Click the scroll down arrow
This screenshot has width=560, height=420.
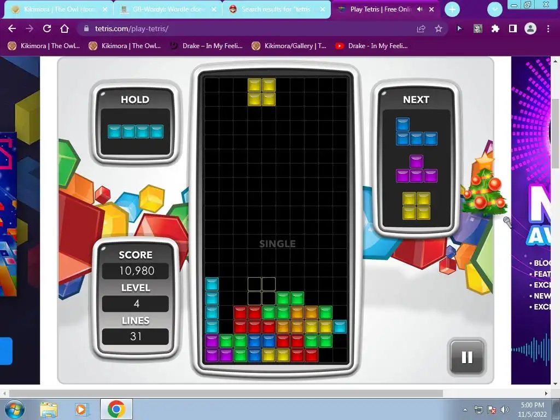click(555, 384)
